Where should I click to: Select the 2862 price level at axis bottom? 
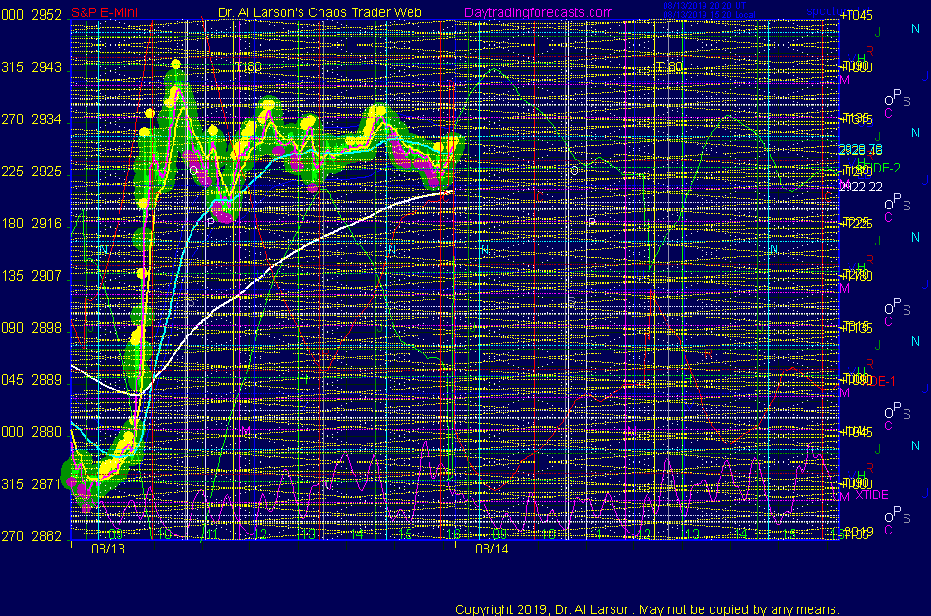[47, 536]
